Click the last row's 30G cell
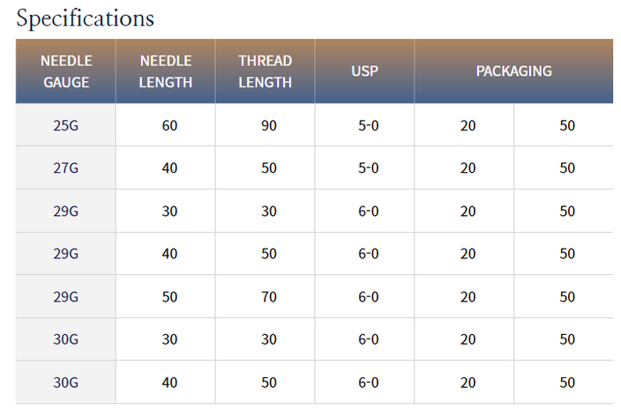Screen dimensions: 621x417 (66, 383)
